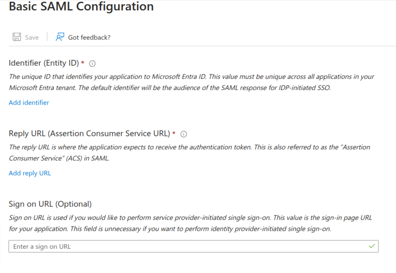Click info icon beside Identifier (Entity ID)
The image size is (396, 273).
[92, 64]
